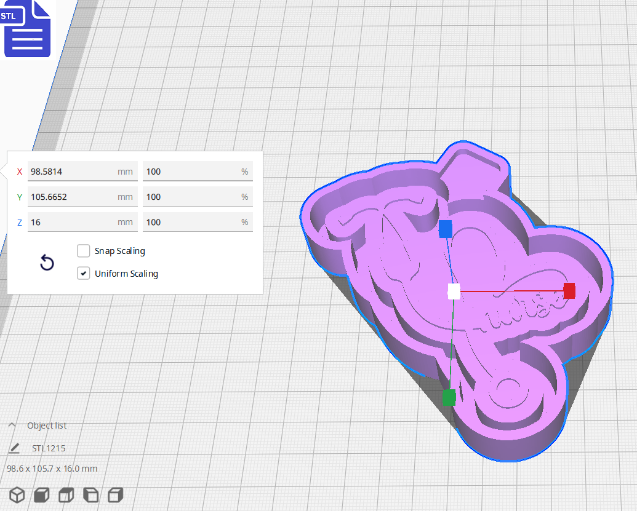
Task: Select the 3D perspective view icon
Action: [17, 495]
